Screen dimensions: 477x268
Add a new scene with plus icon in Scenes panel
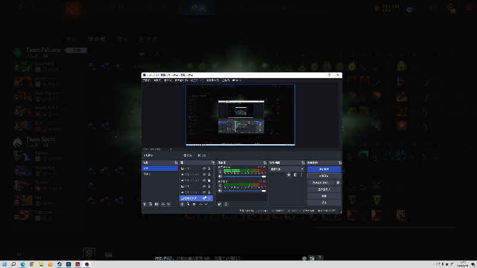[145, 204]
